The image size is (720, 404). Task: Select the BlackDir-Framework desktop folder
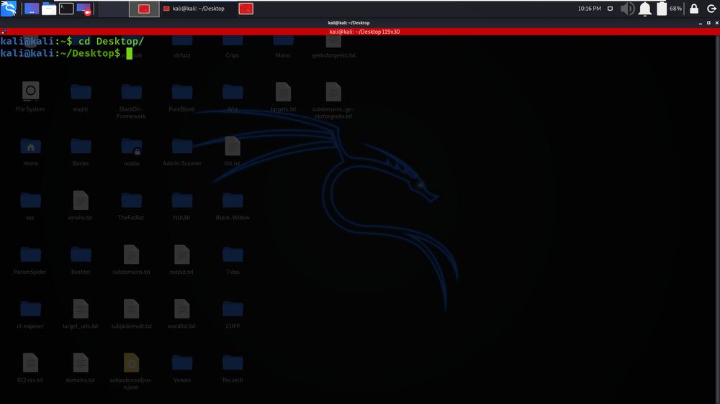(x=131, y=101)
